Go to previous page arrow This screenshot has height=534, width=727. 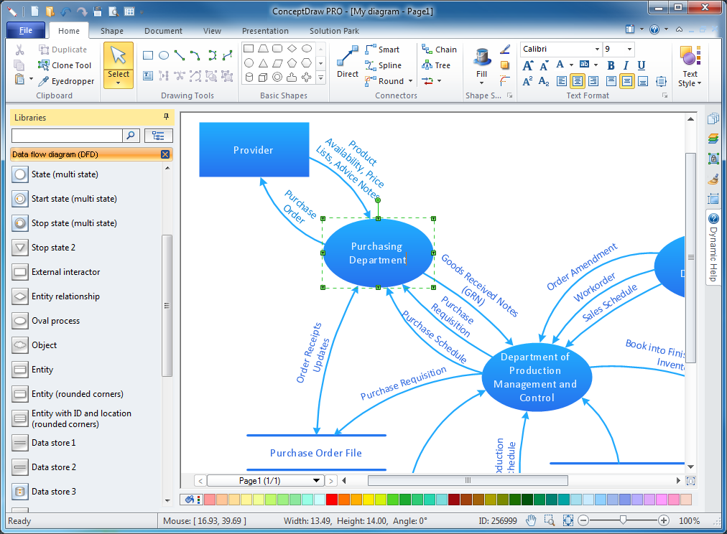[200, 481]
